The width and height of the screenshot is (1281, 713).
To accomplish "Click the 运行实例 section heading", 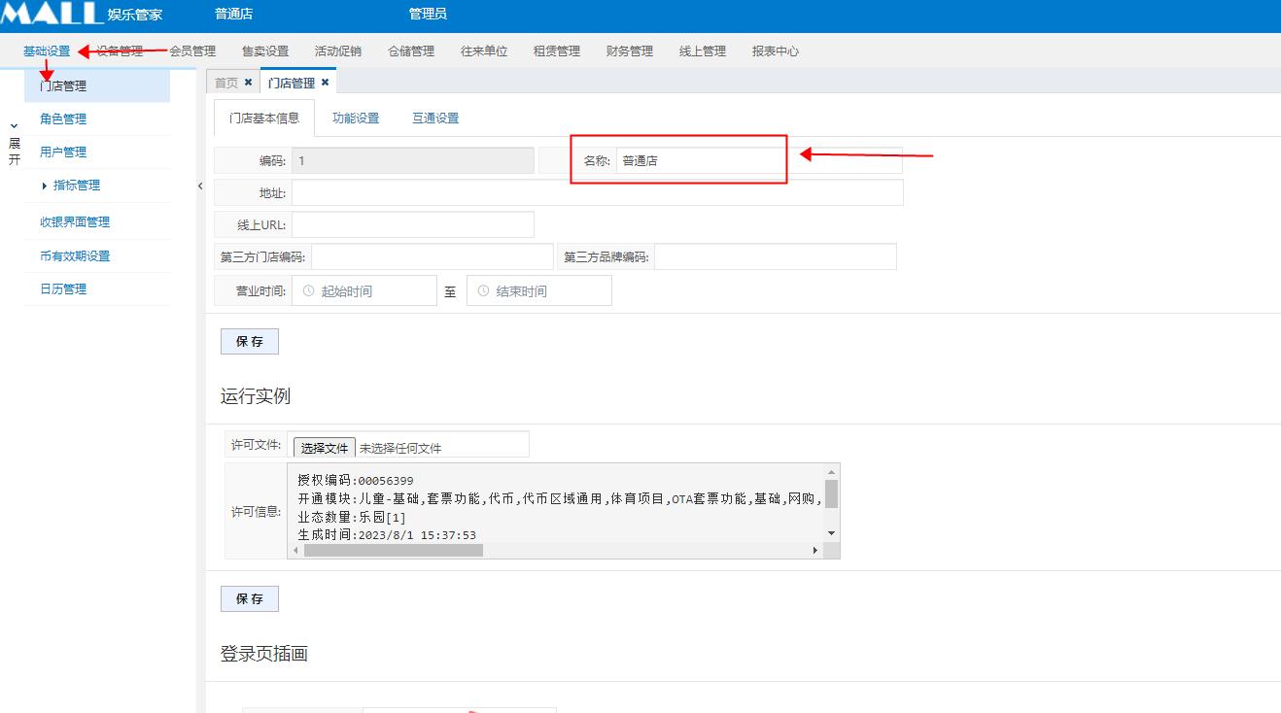I will coord(256,396).
